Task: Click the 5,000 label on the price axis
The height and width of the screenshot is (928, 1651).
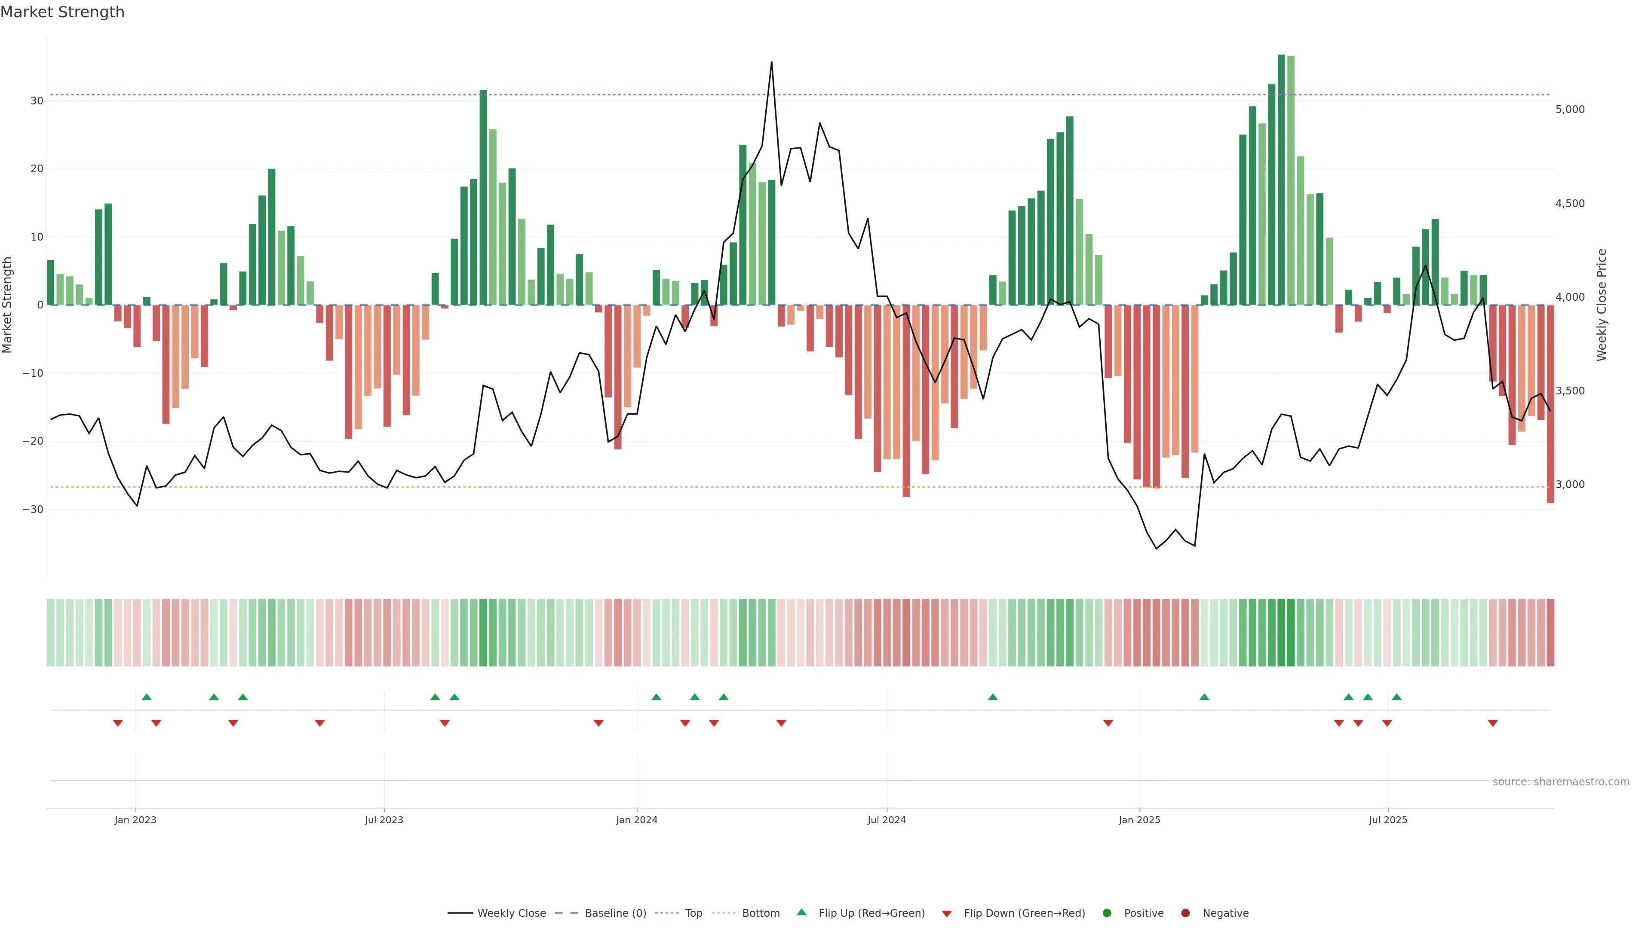Action: coord(1570,110)
